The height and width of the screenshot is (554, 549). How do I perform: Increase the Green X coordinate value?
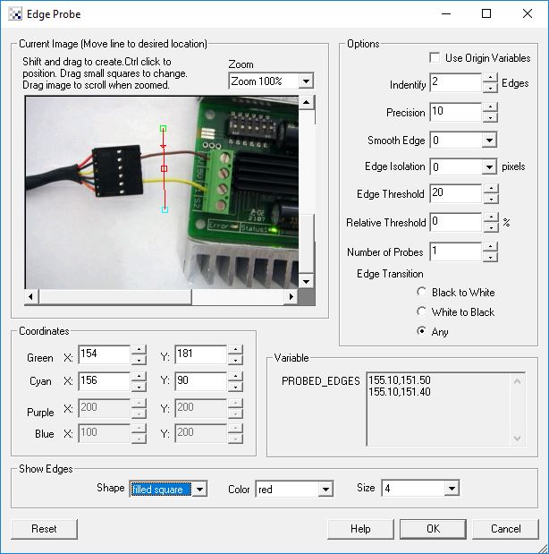coord(139,349)
